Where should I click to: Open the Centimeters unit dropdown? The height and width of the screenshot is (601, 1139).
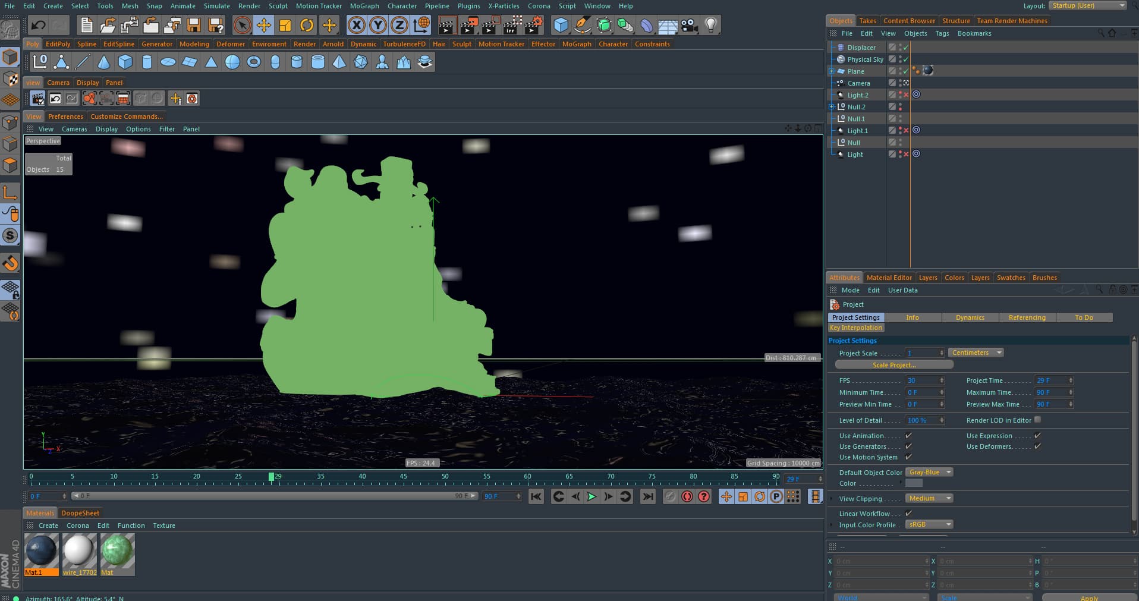coord(976,353)
